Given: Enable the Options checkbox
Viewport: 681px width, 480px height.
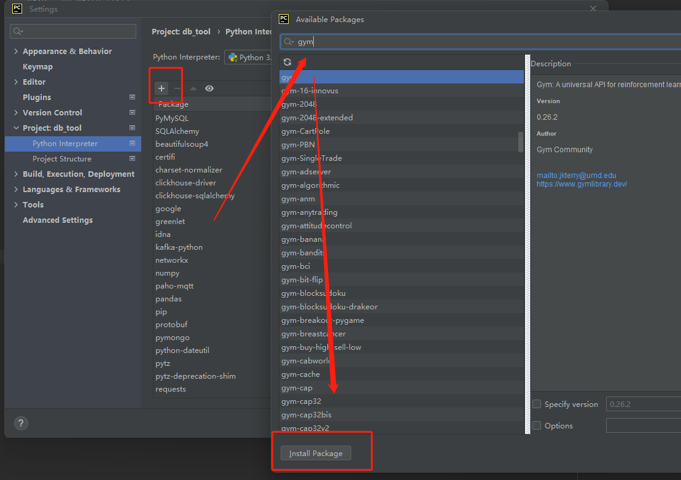Looking at the screenshot, I should click(537, 425).
